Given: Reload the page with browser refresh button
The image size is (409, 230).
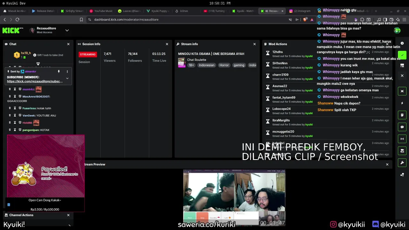Looking at the screenshot, I should point(18,19).
